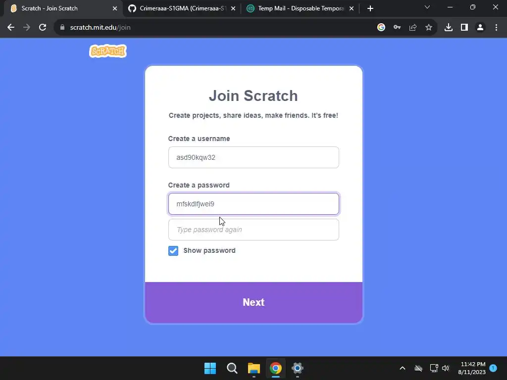Bookmark this page with the star
Image resolution: width=507 pixels, height=380 pixels.
click(x=429, y=28)
